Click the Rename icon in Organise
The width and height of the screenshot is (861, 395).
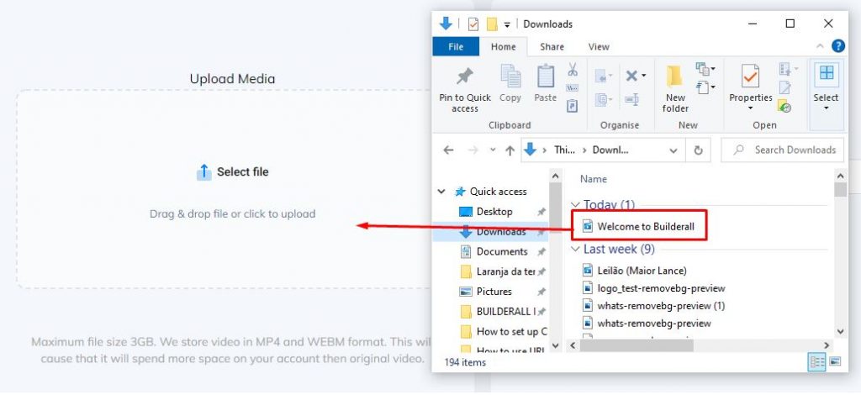(631, 99)
